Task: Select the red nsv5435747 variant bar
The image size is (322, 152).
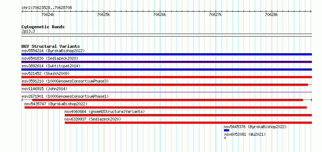Action: pos(166,107)
